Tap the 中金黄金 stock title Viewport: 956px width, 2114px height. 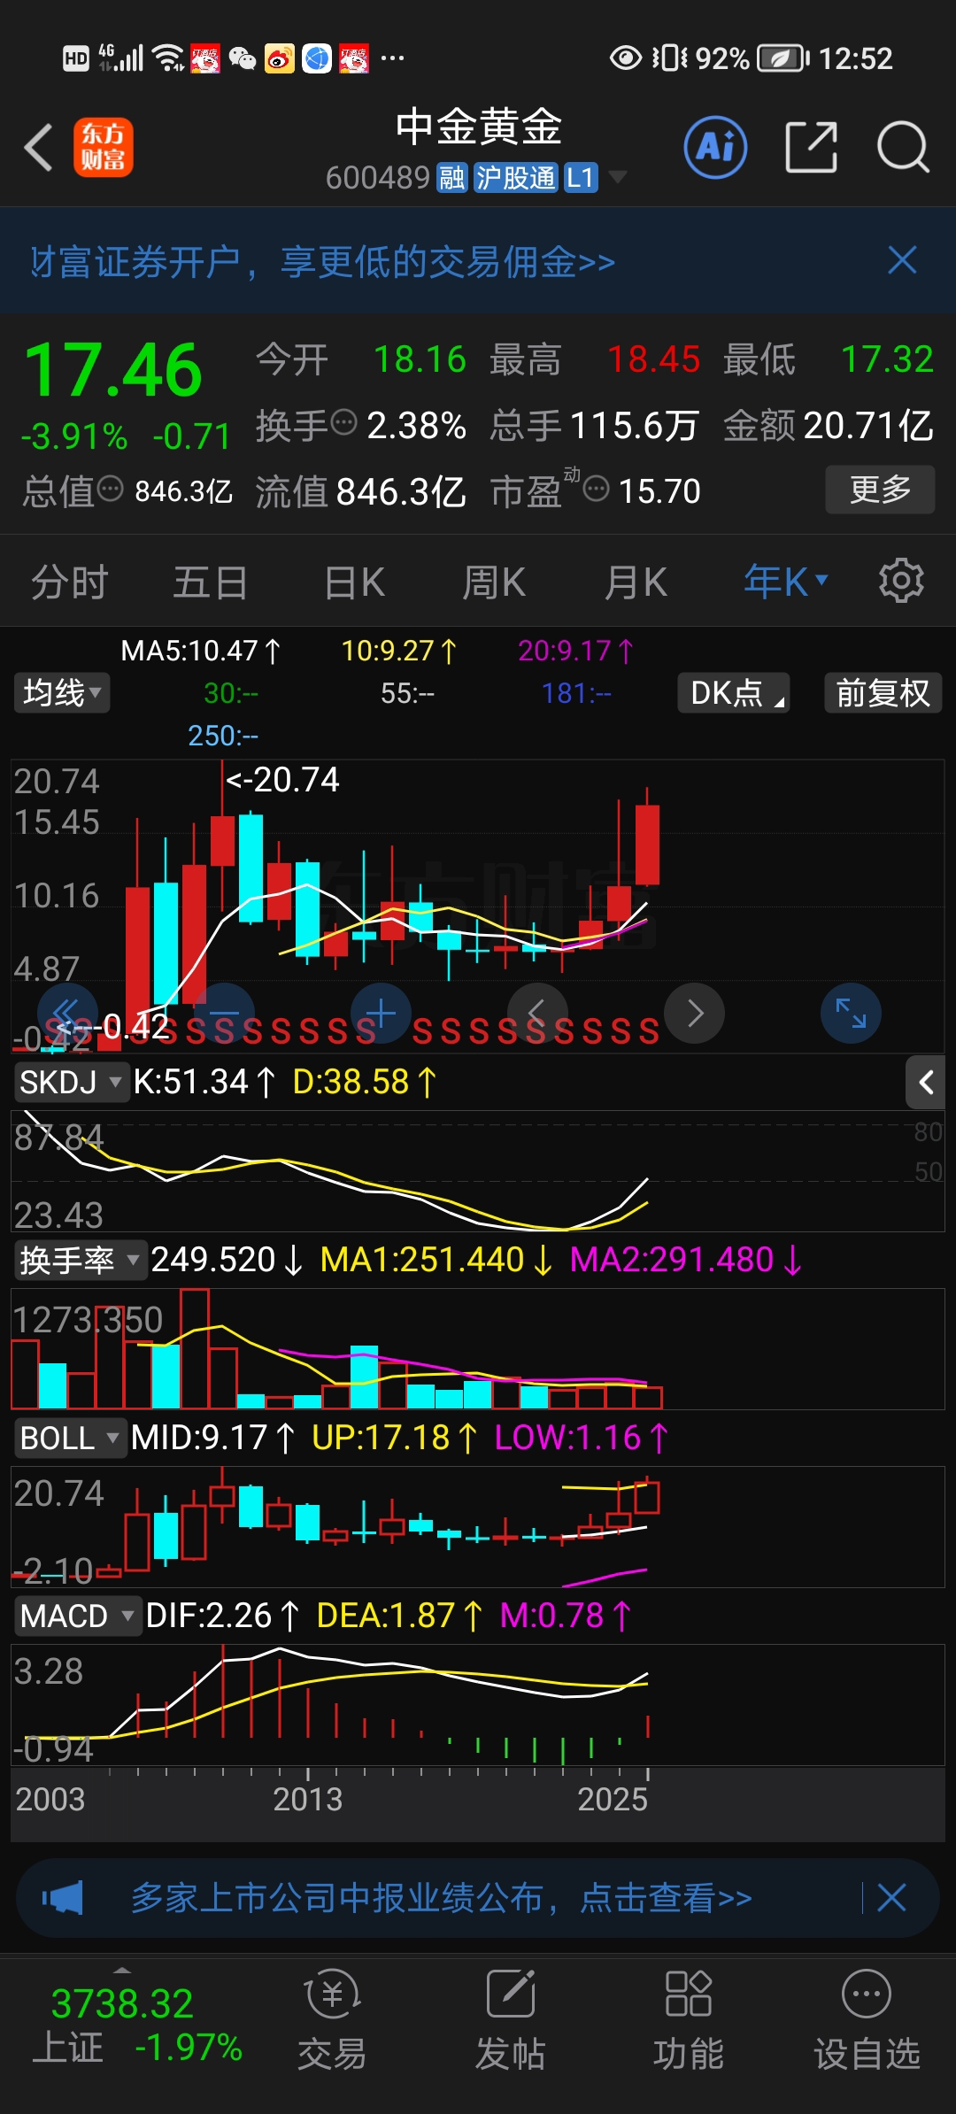pos(478,127)
